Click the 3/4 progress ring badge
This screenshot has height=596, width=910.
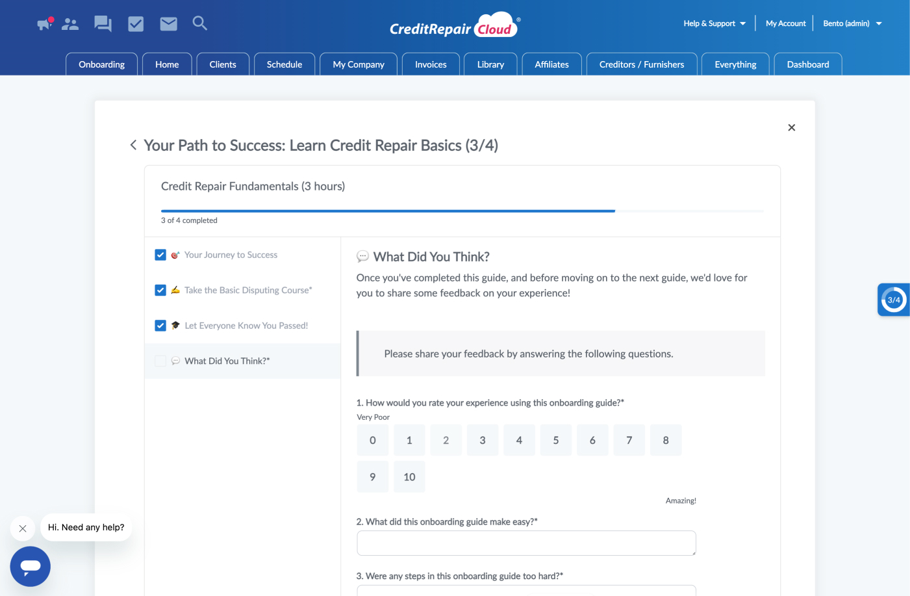[x=894, y=300]
